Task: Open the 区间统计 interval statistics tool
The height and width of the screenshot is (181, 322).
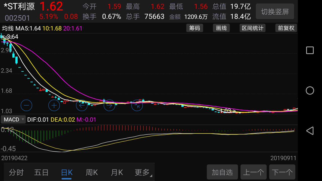Action: 252,28
